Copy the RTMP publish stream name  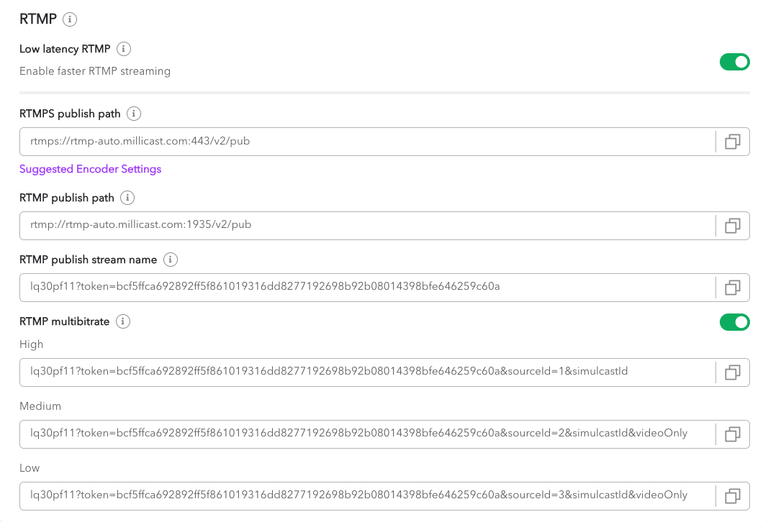click(733, 287)
